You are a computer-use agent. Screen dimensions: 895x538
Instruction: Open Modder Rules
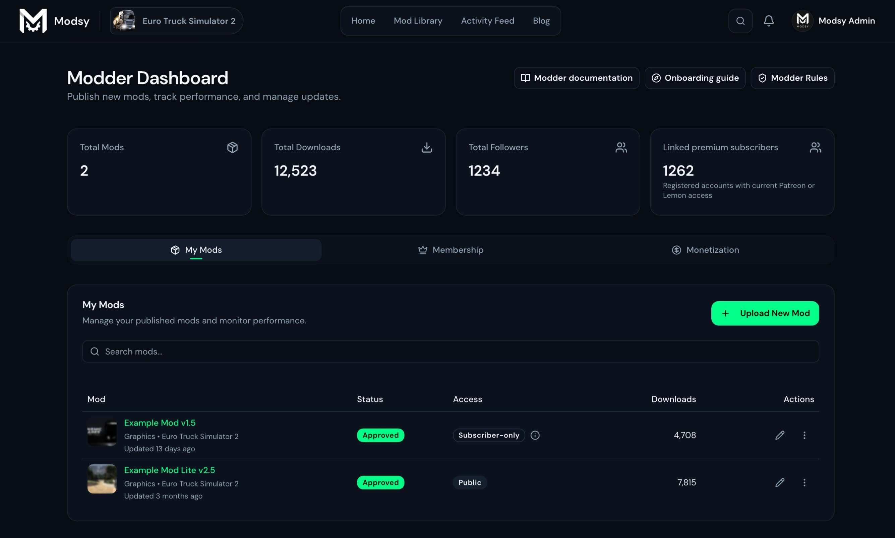coord(792,78)
